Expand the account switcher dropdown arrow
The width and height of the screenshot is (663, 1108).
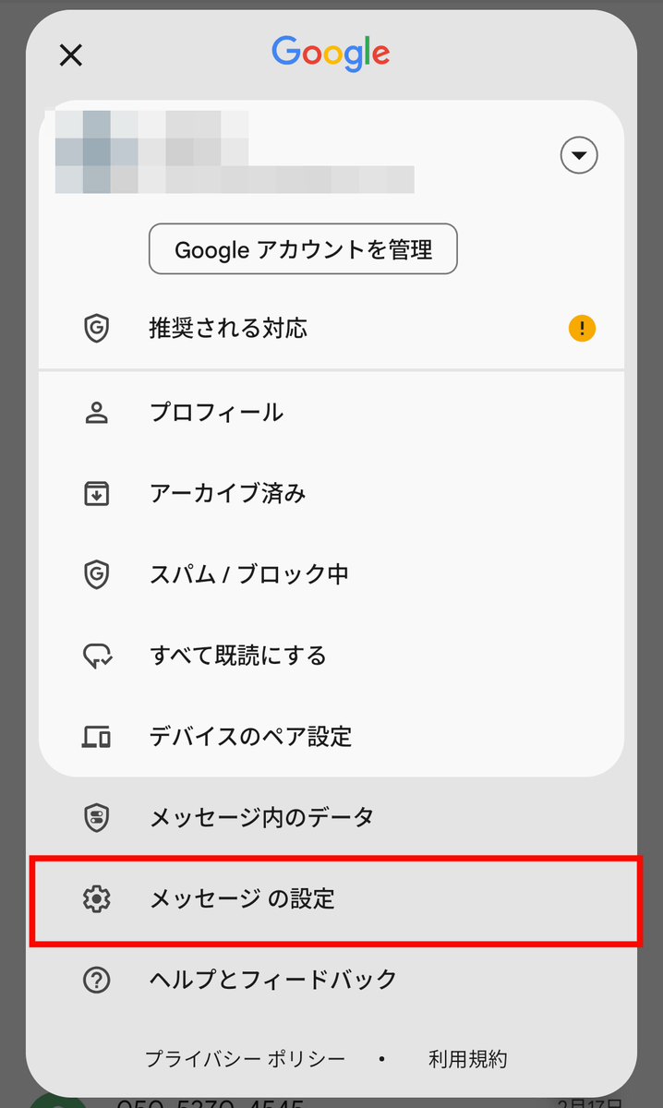coord(579,156)
